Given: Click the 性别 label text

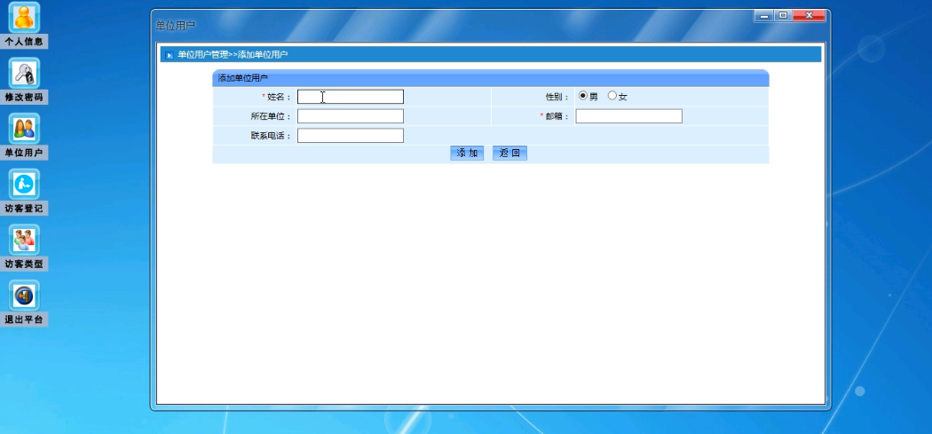Looking at the screenshot, I should pos(557,97).
